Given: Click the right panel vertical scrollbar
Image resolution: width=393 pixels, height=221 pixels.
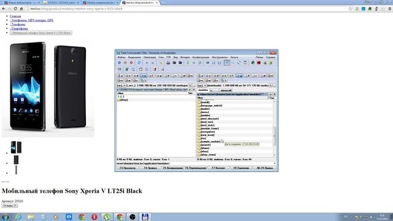Looking at the screenshot, I should pos(274,128).
